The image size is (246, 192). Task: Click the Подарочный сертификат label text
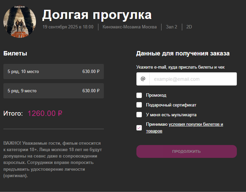tap(171, 105)
